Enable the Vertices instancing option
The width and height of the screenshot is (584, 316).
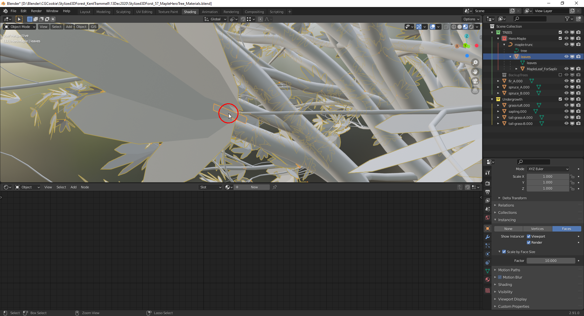click(x=537, y=228)
